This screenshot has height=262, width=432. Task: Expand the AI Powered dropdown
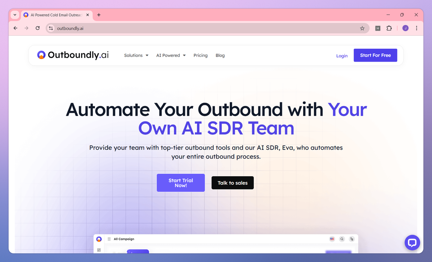coord(171,55)
